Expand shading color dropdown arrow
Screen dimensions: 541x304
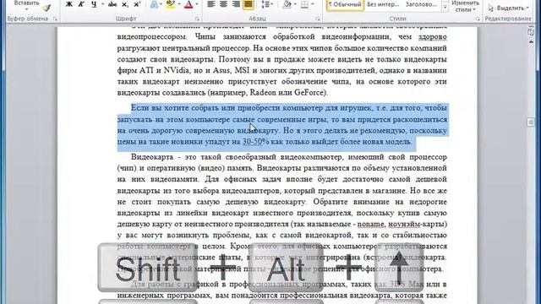tap(295, 4)
